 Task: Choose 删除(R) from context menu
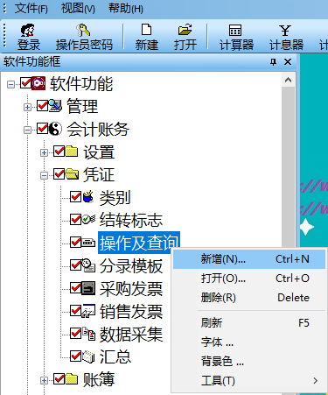click(x=249, y=298)
